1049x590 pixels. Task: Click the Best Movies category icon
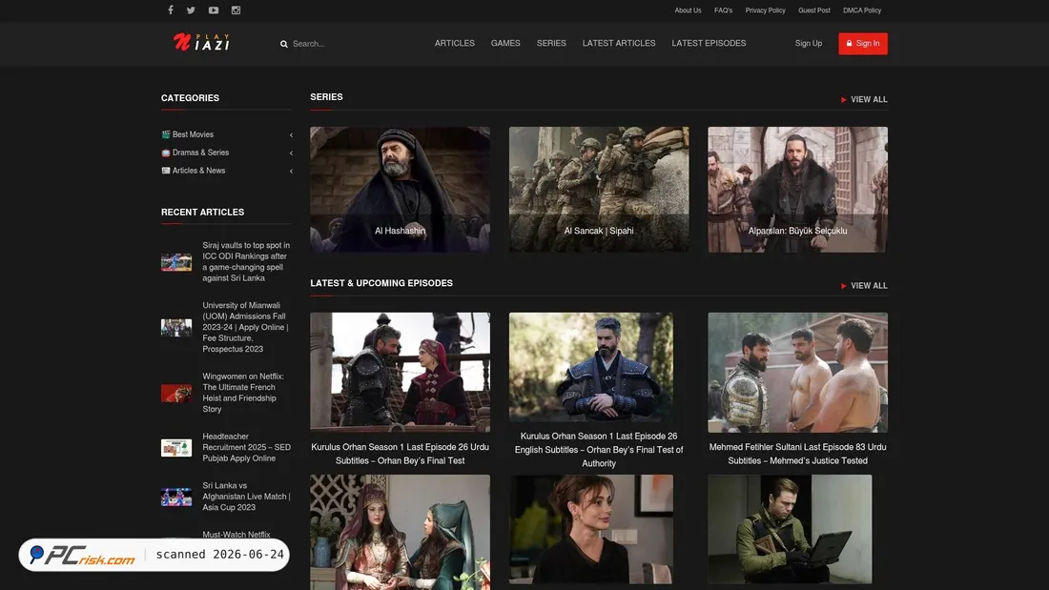[166, 134]
